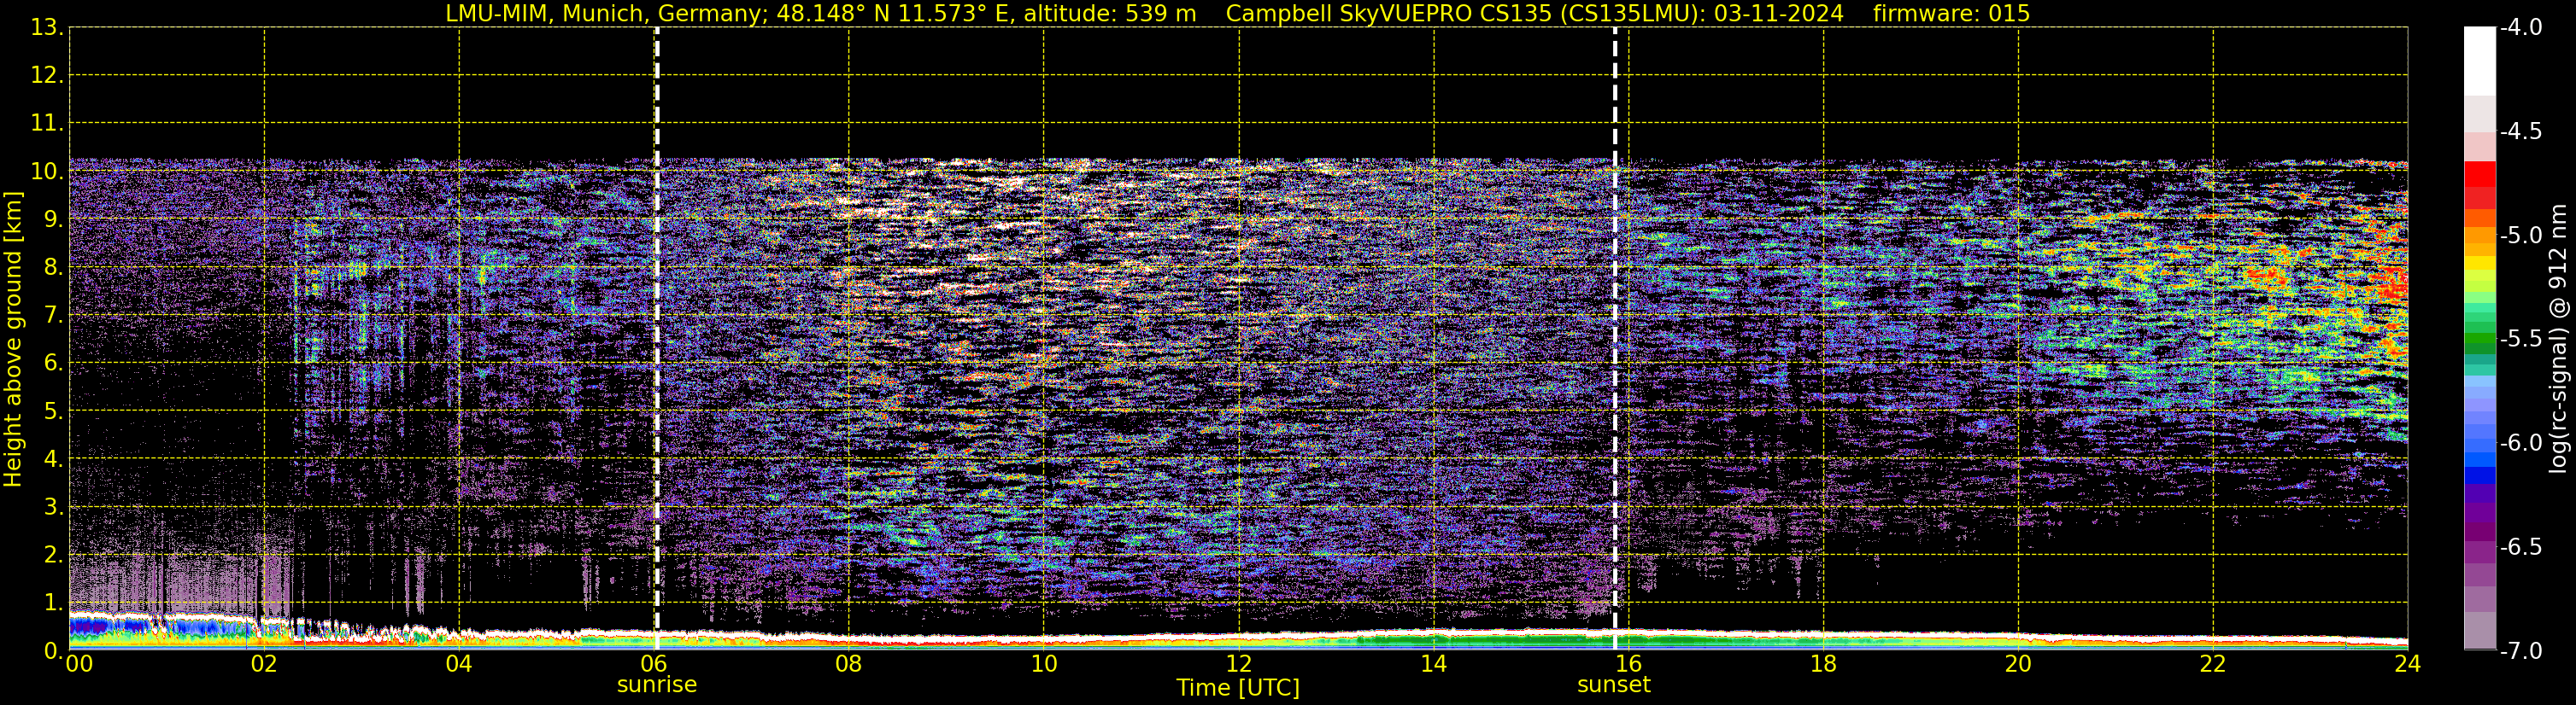The image size is (2576, 705).
Task: Click the '12' time axis tick label
Action: point(1238,664)
